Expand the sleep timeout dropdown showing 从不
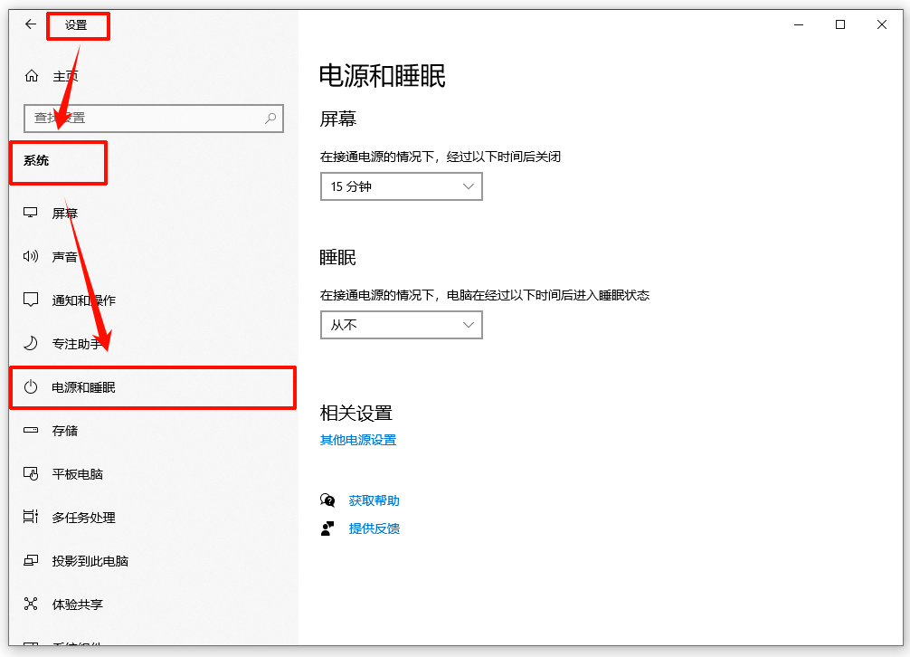 401,324
